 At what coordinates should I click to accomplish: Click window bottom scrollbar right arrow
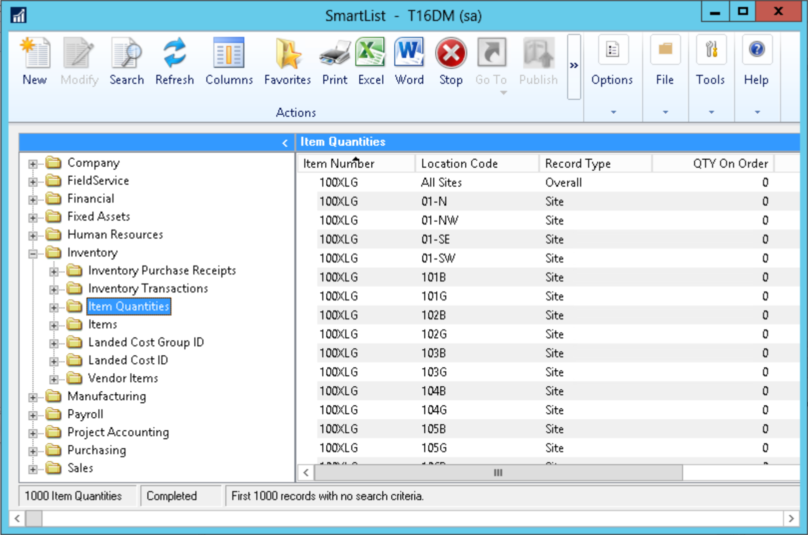click(791, 519)
